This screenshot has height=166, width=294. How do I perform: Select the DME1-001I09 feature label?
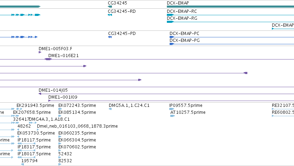pos(63,97)
